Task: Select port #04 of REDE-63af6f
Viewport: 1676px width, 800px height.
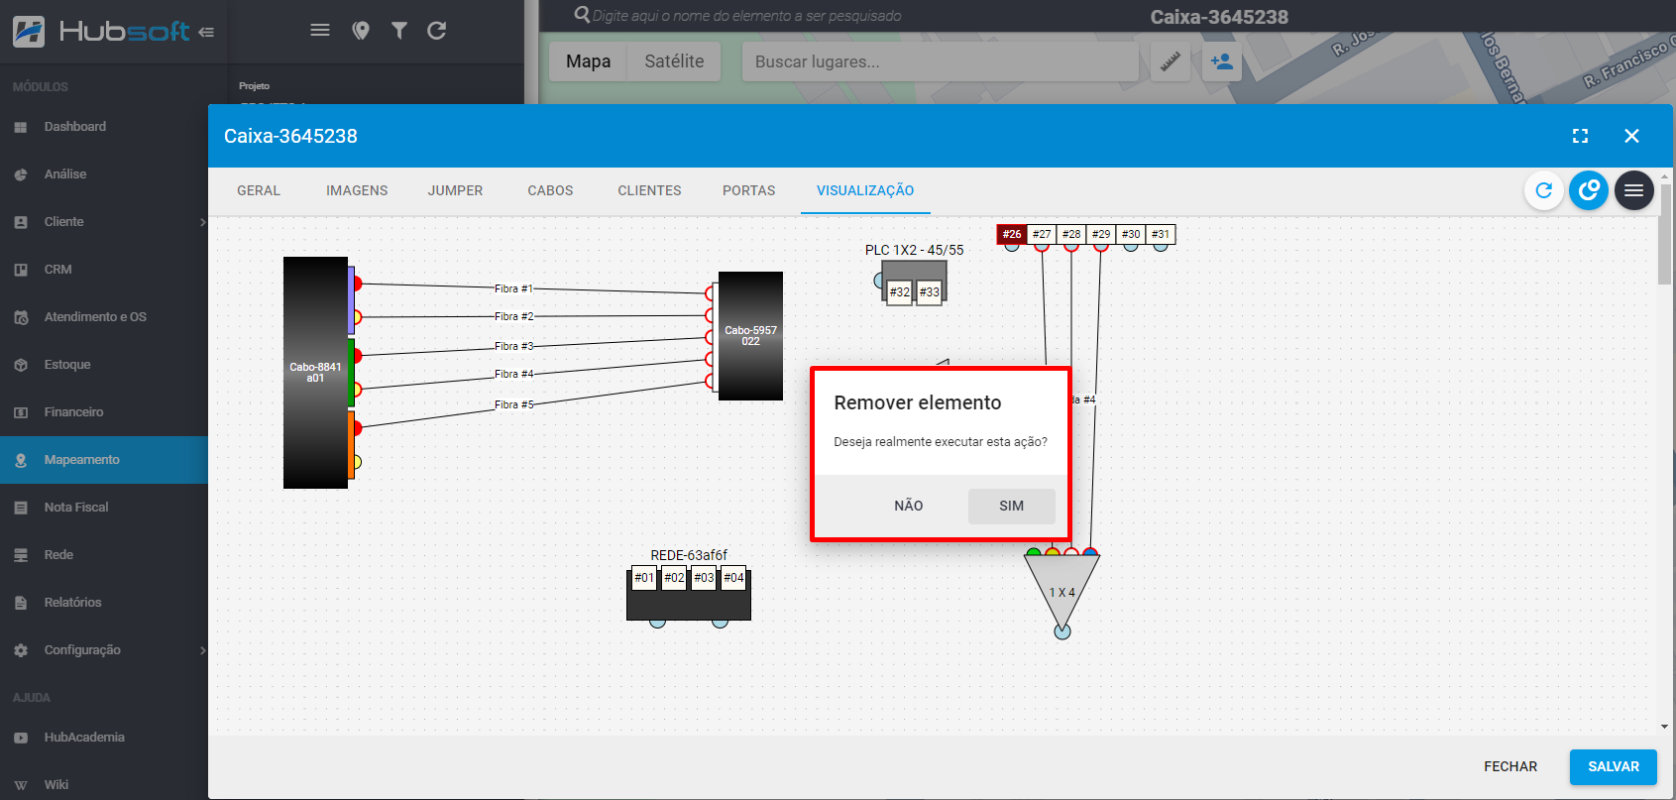Action: 733,578
